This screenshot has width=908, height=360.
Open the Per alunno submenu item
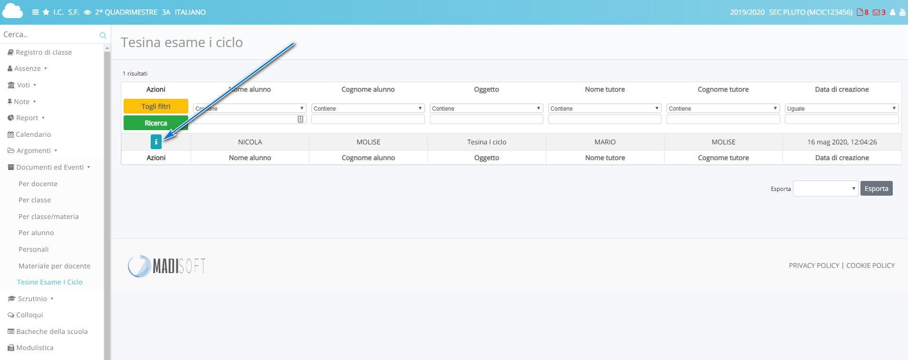click(x=36, y=233)
